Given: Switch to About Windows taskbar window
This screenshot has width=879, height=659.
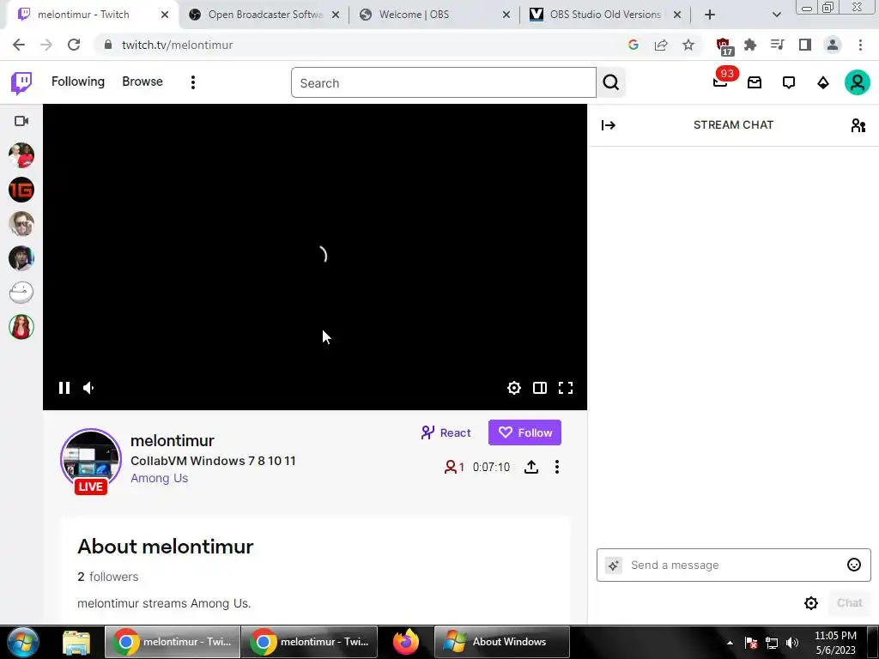Looking at the screenshot, I should [x=502, y=642].
